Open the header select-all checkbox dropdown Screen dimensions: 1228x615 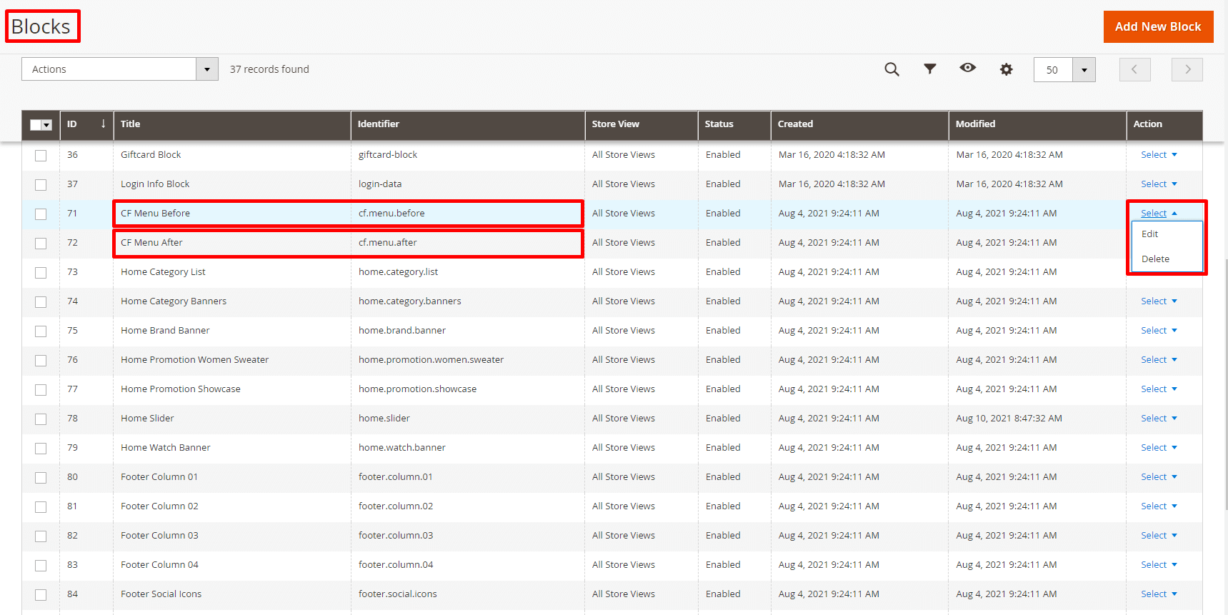click(x=47, y=125)
